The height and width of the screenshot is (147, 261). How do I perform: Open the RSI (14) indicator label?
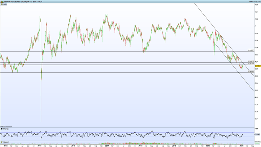pyautogui.click(x=4, y=129)
